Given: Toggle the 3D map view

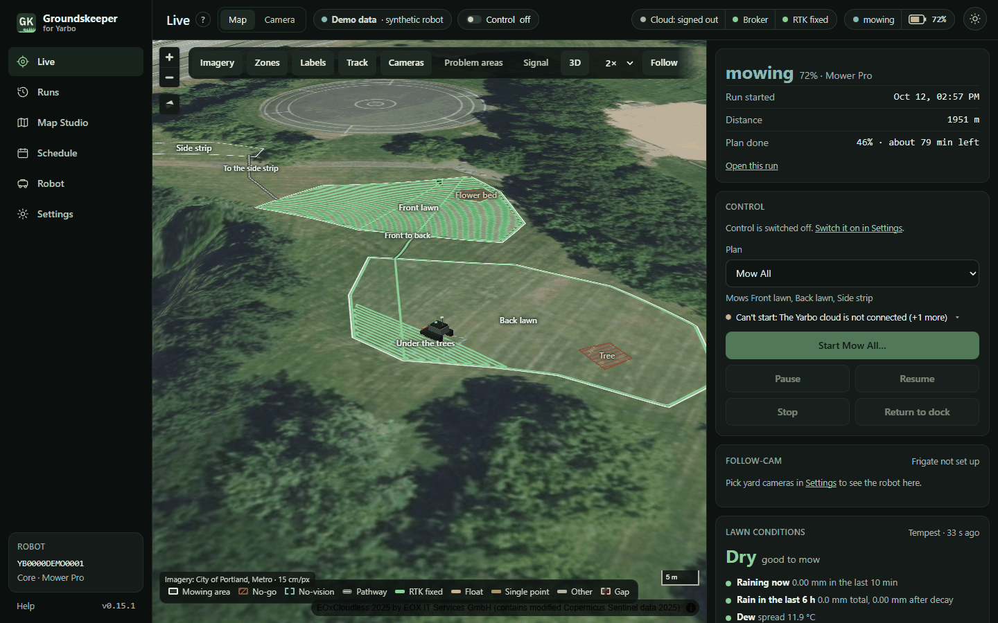Looking at the screenshot, I should point(575,62).
